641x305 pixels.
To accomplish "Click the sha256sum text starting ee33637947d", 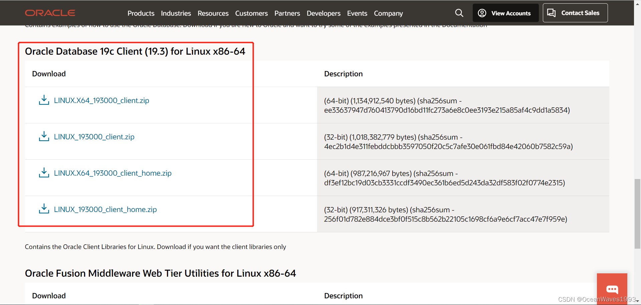I will coord(447,110).
